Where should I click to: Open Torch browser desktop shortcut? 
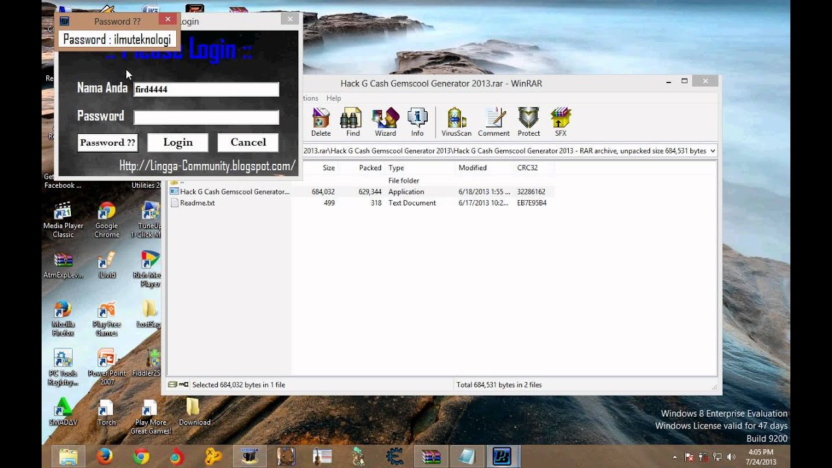pos(107,412)
